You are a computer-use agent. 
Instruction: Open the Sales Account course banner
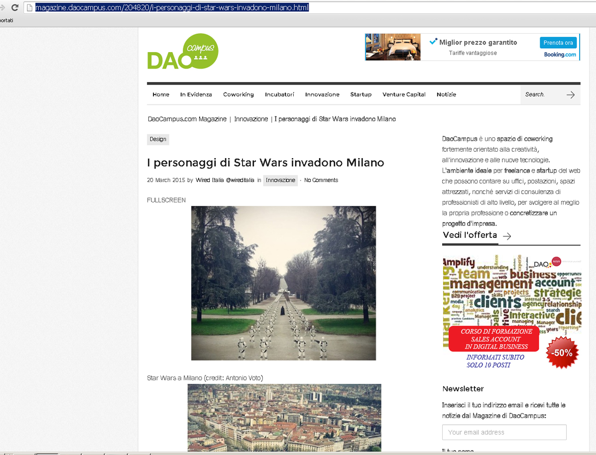click(511, 312)
